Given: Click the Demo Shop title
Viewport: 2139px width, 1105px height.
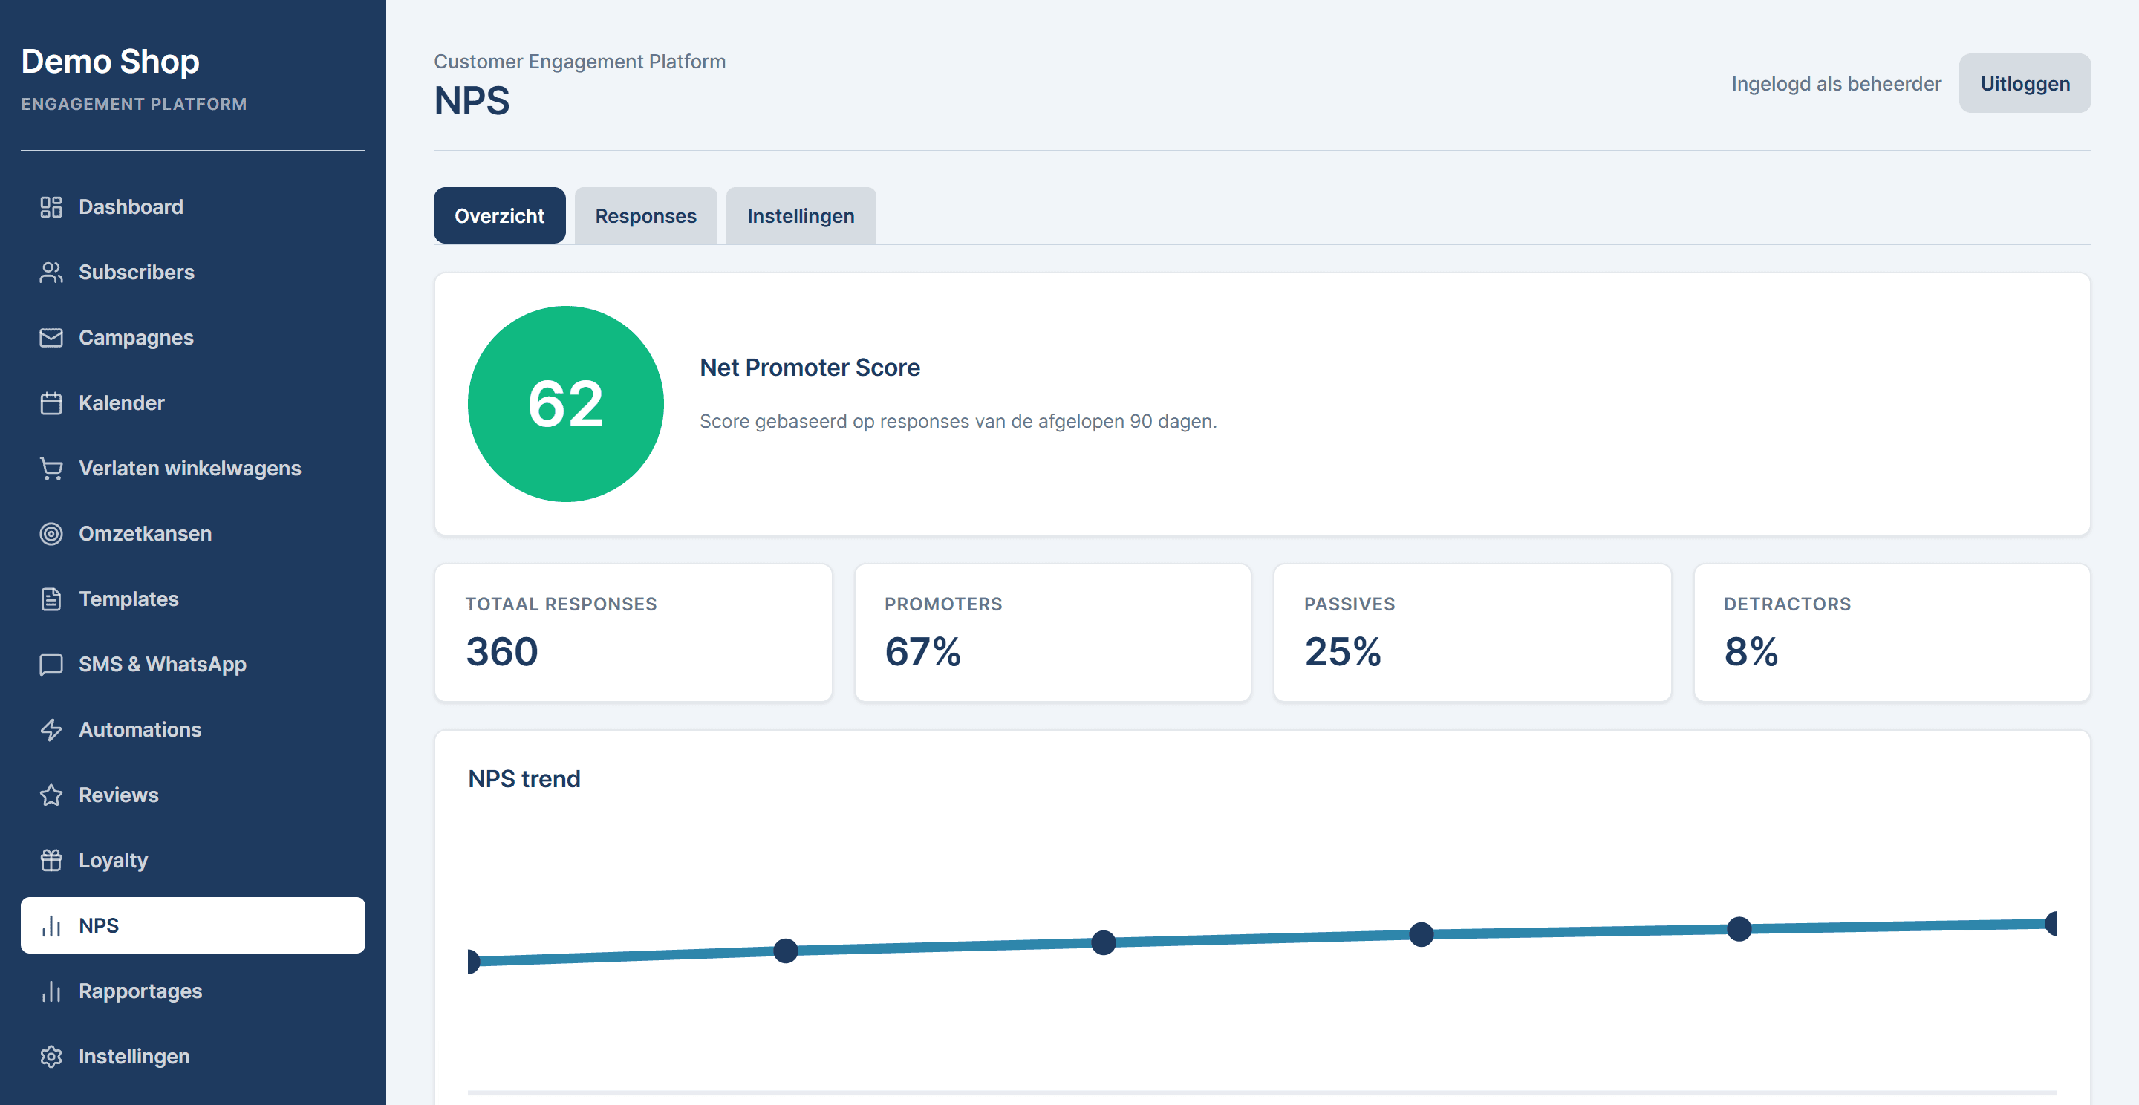Looking at the screenshot, I should click(x=111, y=62).
